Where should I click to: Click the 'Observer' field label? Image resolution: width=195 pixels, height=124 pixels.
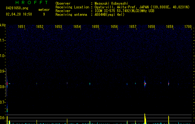(x=63, y=3)
